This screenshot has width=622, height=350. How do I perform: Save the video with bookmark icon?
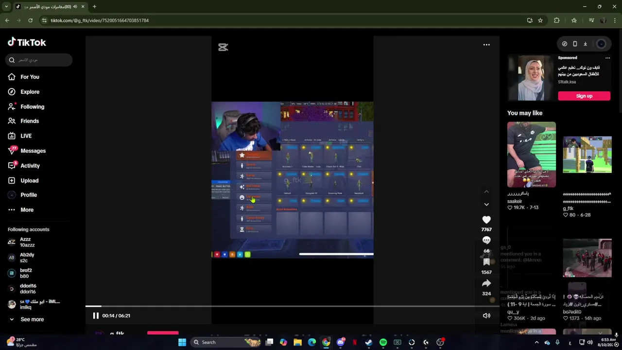(x=486, y=262)
